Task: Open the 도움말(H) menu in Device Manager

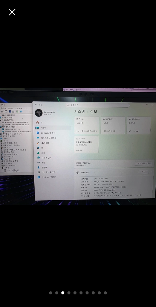Action: pyautogui.click(x=19, y=108)
